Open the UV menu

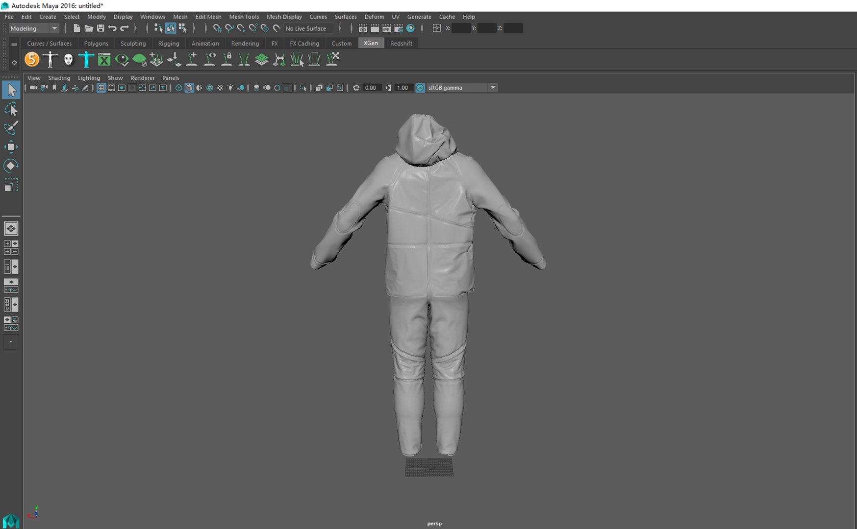[x=396, y=17]
